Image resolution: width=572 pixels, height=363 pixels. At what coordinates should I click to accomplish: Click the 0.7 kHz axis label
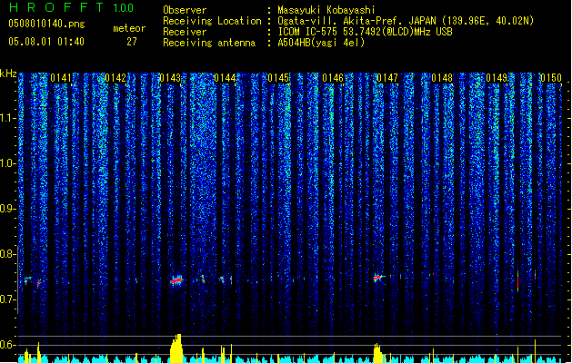(8, 299)
